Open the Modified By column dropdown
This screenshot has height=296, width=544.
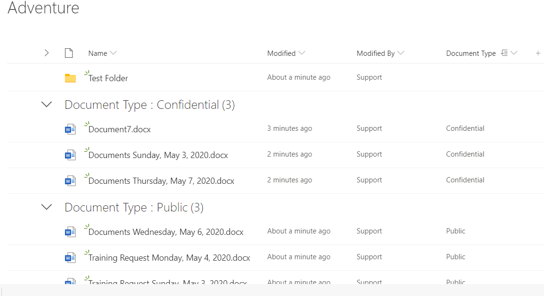click(x=401, y=53)
